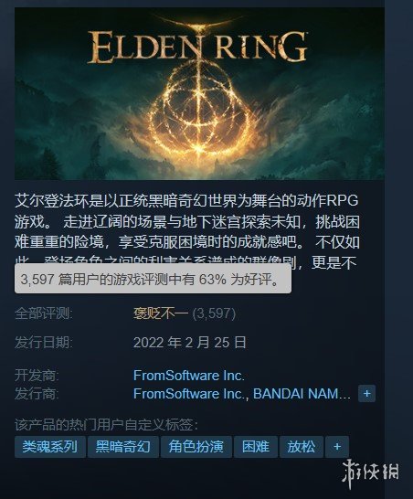Click the 该产品的热门用户自定义标签 heading

click(x=106, y=425)
